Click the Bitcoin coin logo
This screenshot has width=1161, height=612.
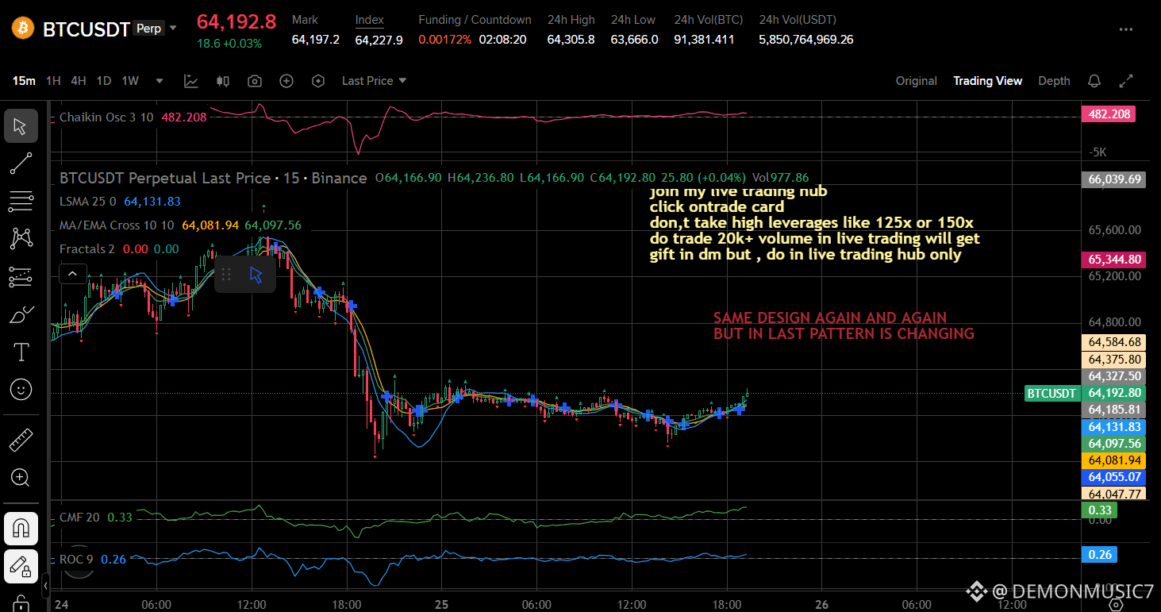click(x=21, y=28)
